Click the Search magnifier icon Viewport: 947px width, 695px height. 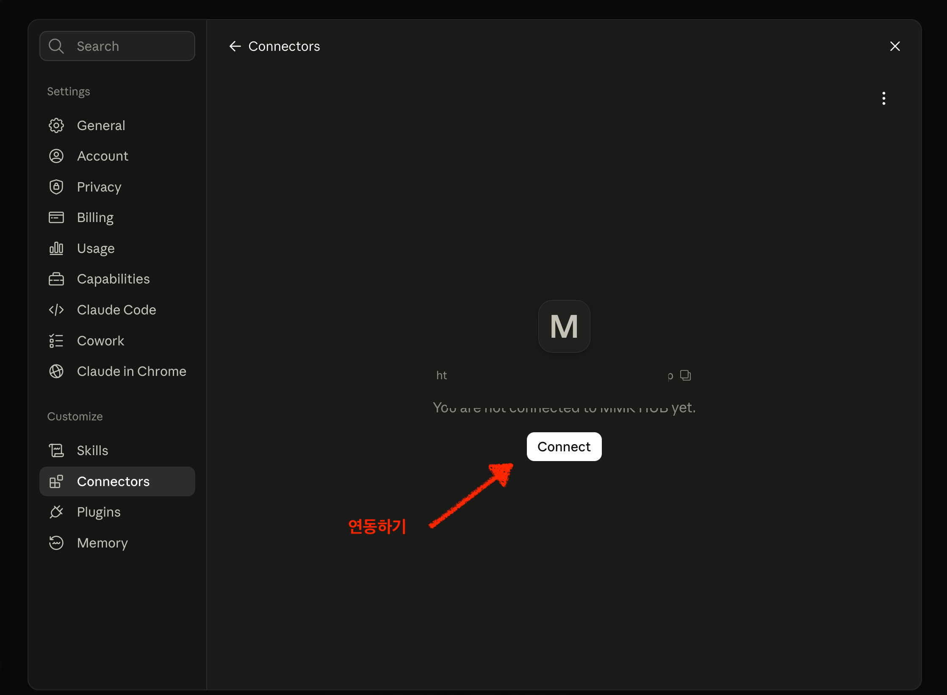56,46
